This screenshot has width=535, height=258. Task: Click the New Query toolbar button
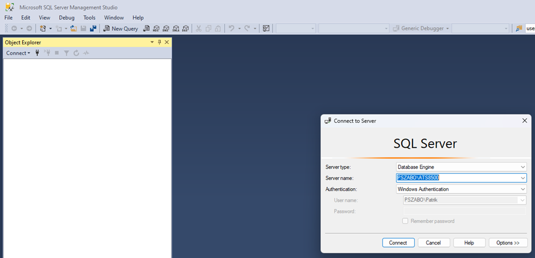121,28
